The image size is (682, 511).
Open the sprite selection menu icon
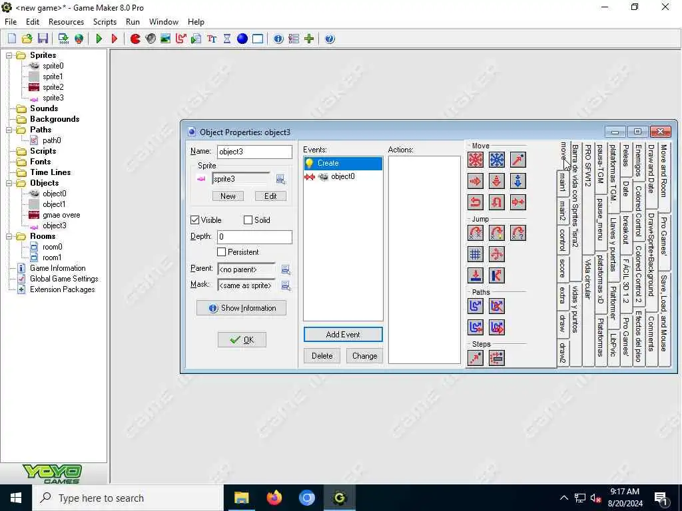(x=280, y=179)
